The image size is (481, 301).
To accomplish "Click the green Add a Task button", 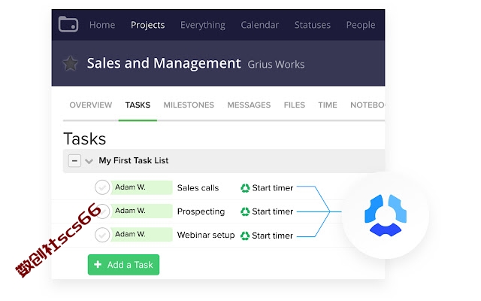I will (x=123, y=264).
